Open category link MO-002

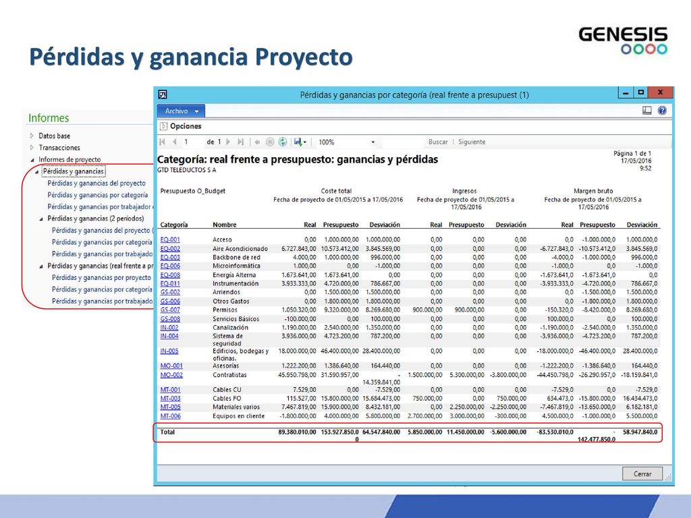171,375
